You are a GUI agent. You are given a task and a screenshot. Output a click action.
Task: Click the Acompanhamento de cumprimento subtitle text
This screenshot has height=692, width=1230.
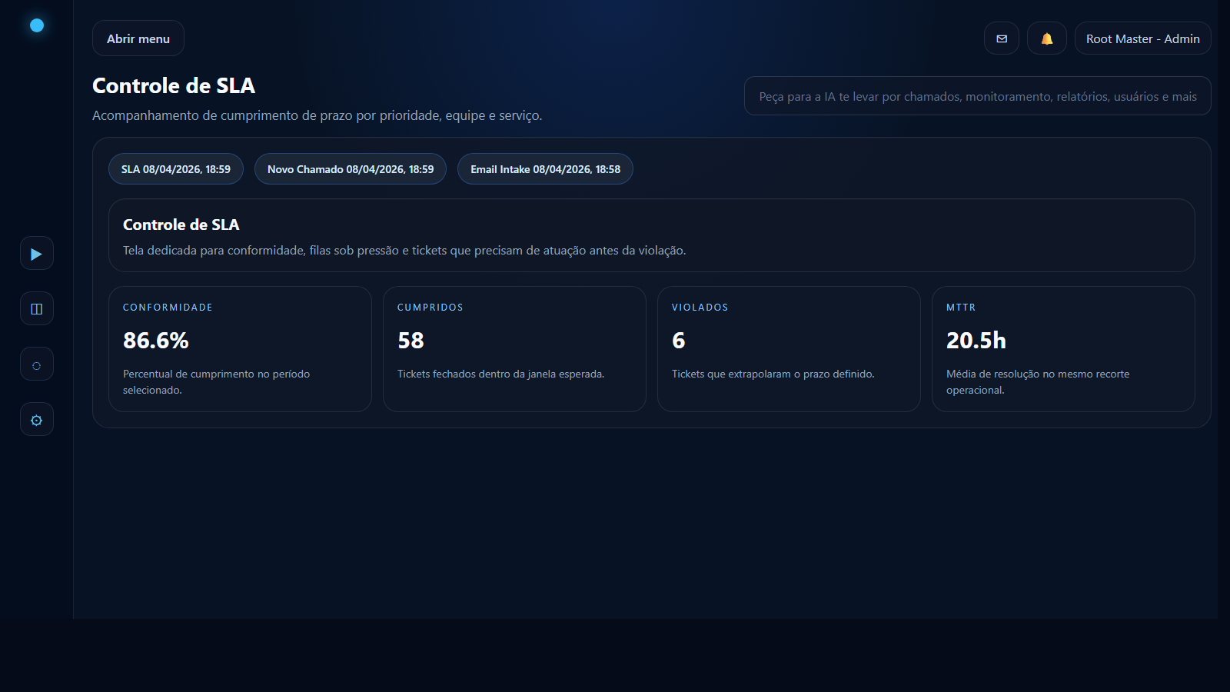point(317,115)
